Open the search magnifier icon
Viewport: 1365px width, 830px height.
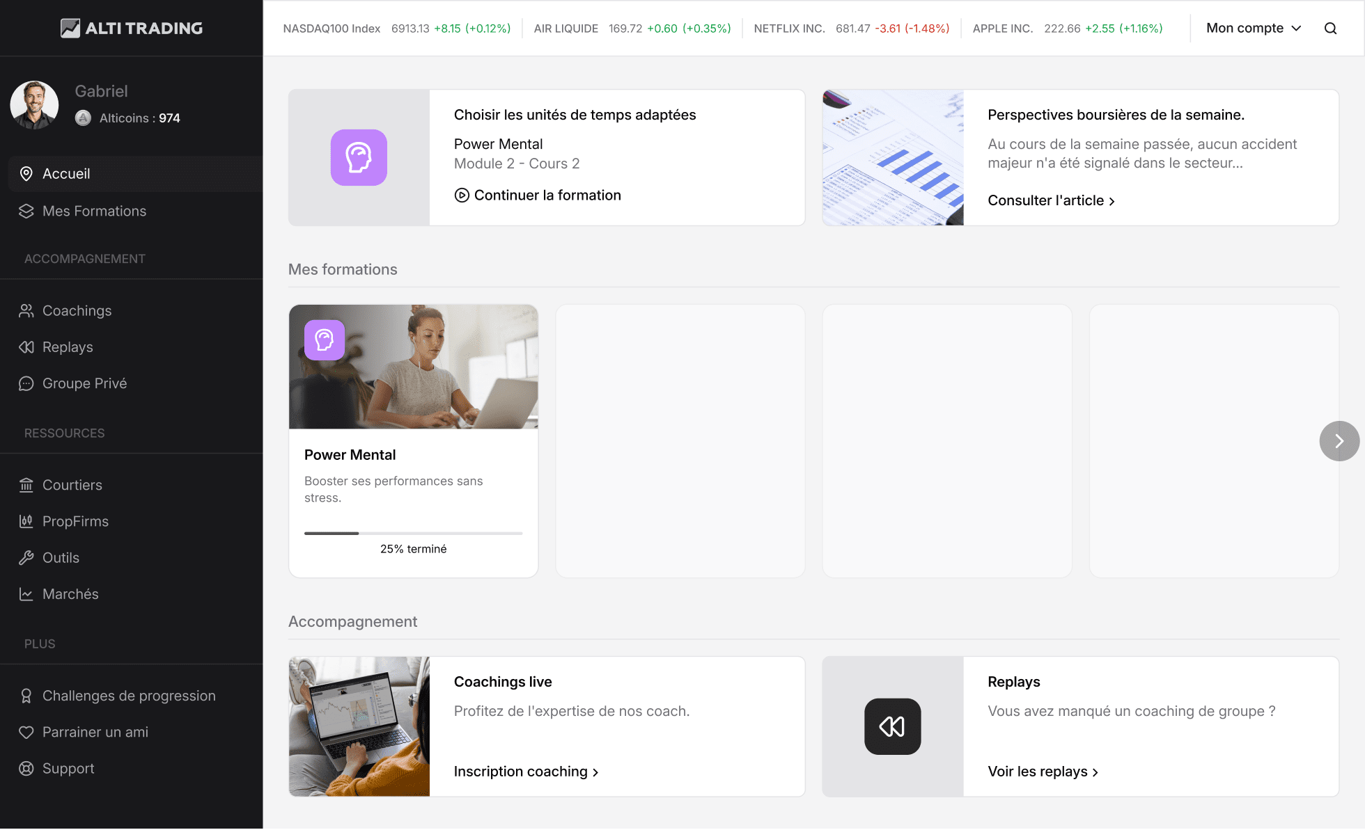tap(1330, 29)
